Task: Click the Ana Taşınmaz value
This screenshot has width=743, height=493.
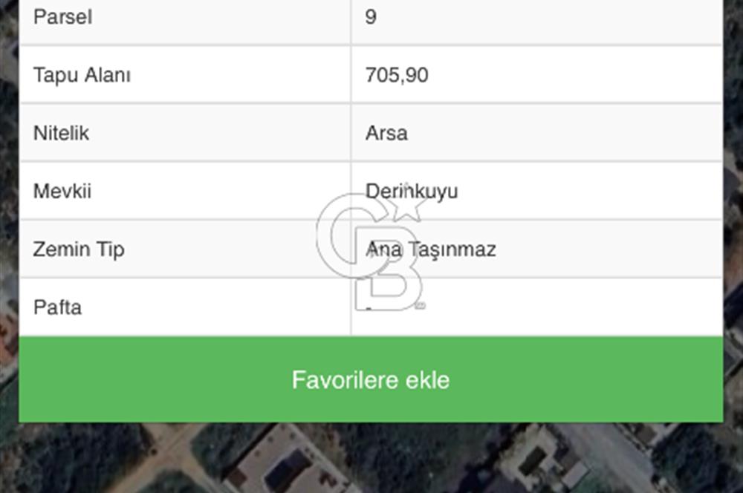Action: 430,249
